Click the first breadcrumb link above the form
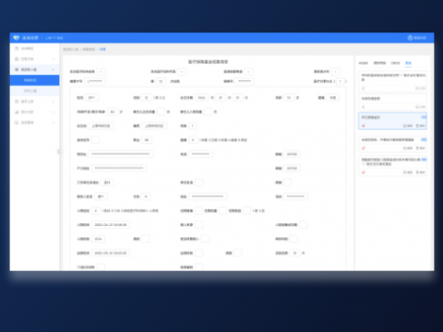Image resolution: width=443 pixels, height=332 pixels. [70, 50]
